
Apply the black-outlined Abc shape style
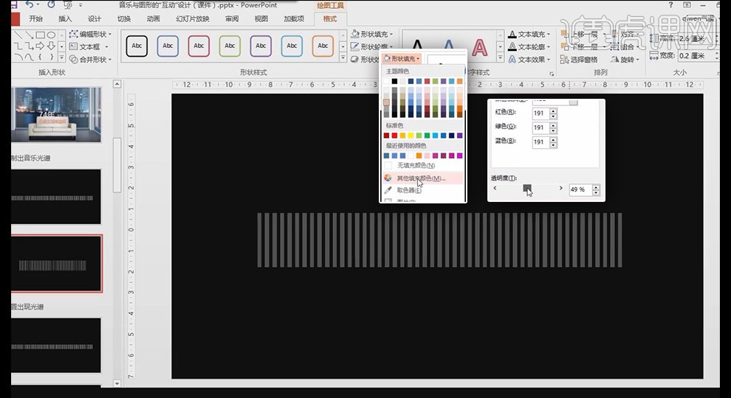coord(137,46)
